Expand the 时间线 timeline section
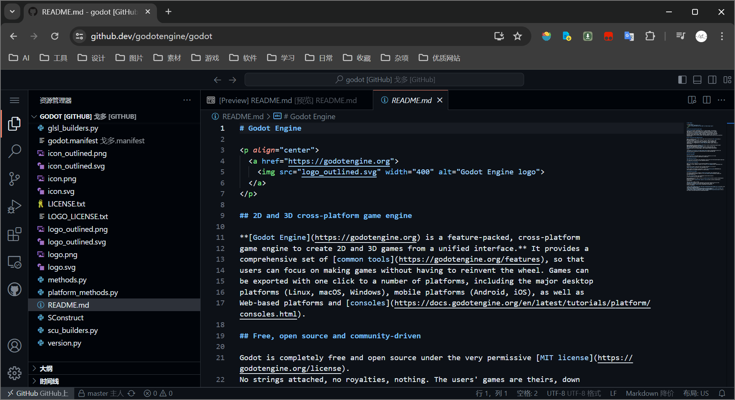 coord(115,381)
